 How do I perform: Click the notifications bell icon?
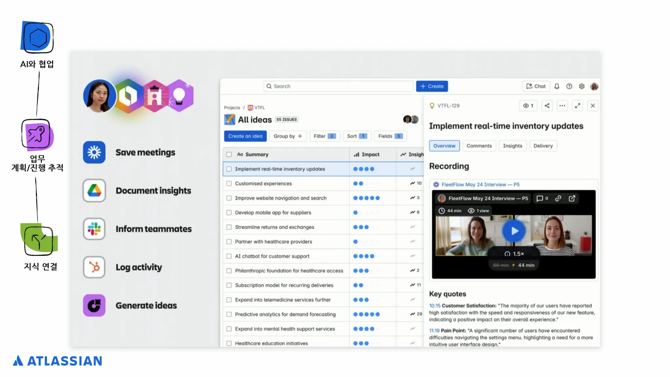tap(556, 86)
